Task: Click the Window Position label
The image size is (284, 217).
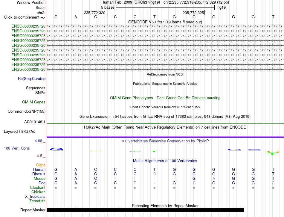Action: pyautogui.click(x=31, y=2)
